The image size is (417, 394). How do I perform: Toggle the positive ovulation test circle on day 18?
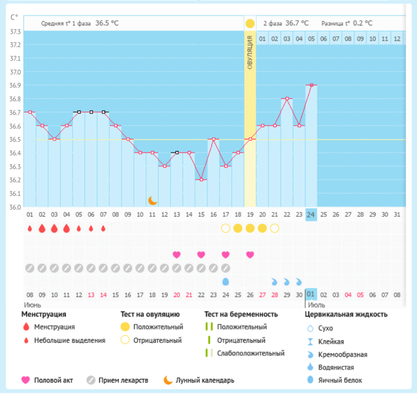[238, 228]
